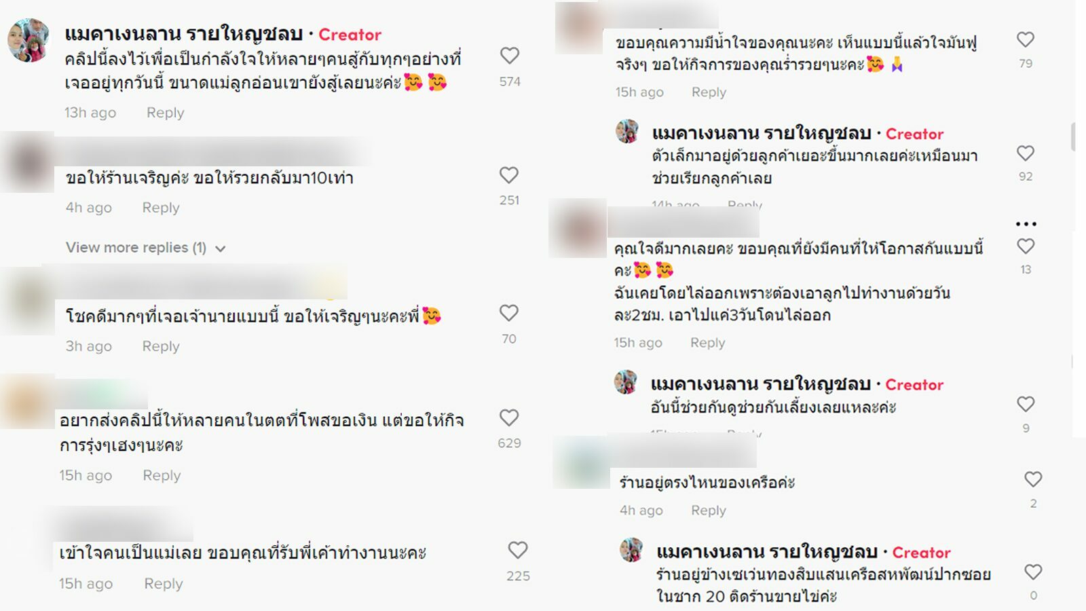
Task: Toggle heart on reply with 9 likes
Action: coord(1026,404)
